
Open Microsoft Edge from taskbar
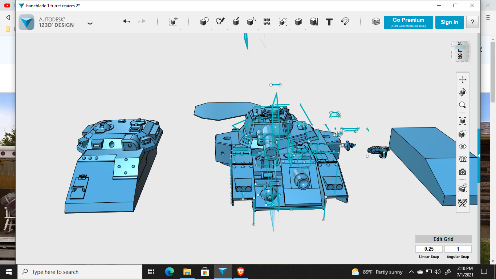click(x=169, y=272)
